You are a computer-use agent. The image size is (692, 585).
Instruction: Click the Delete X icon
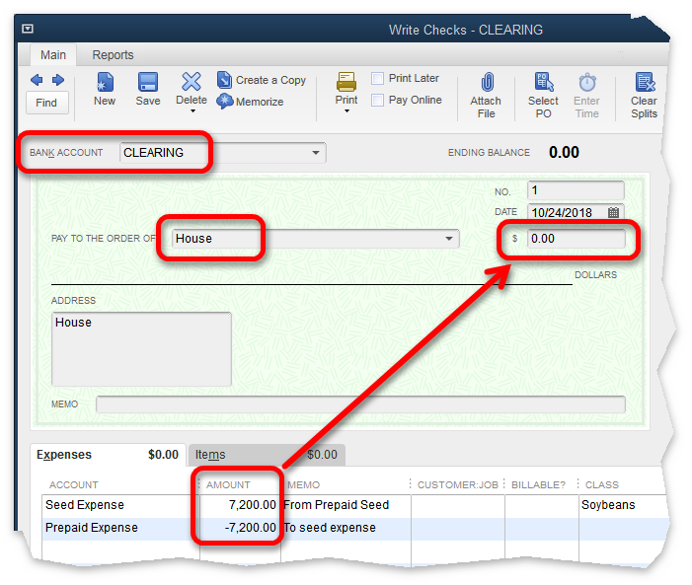click(x=192, y=82)
